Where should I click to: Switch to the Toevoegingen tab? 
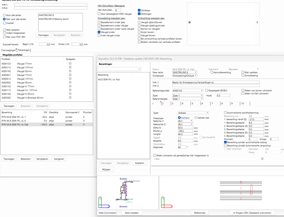[9, 50]
